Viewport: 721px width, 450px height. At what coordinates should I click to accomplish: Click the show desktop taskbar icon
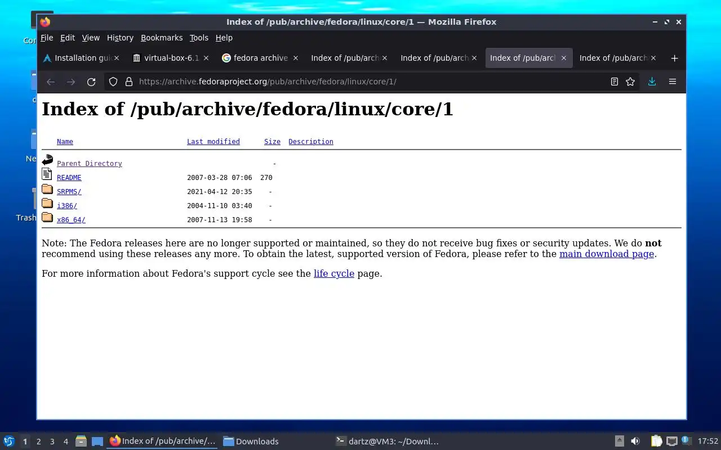(x=97, y=442)
